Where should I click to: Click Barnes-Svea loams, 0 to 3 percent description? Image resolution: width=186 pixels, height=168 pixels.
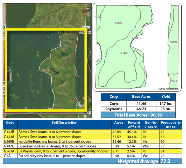[50, 137]
